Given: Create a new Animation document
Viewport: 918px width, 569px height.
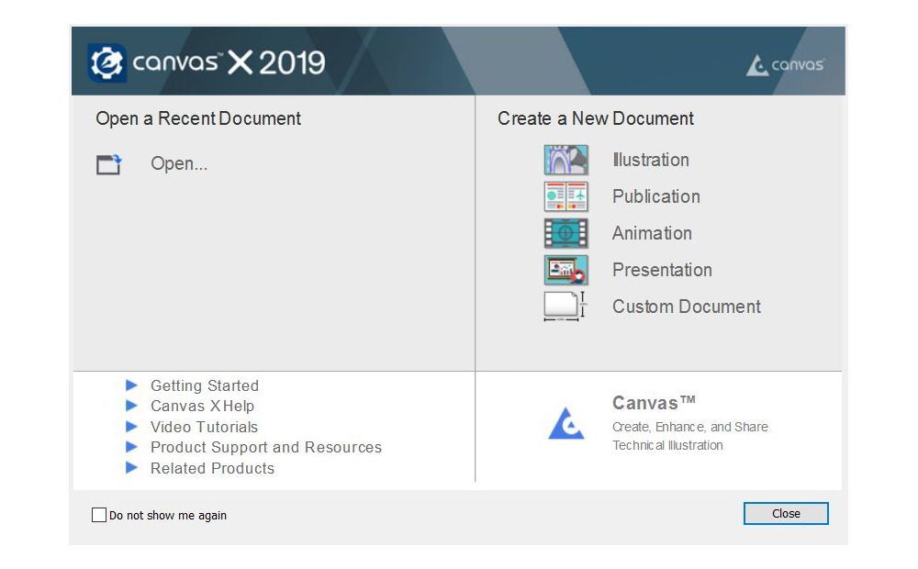Looking at the screenshot, I should pos(652,233).
